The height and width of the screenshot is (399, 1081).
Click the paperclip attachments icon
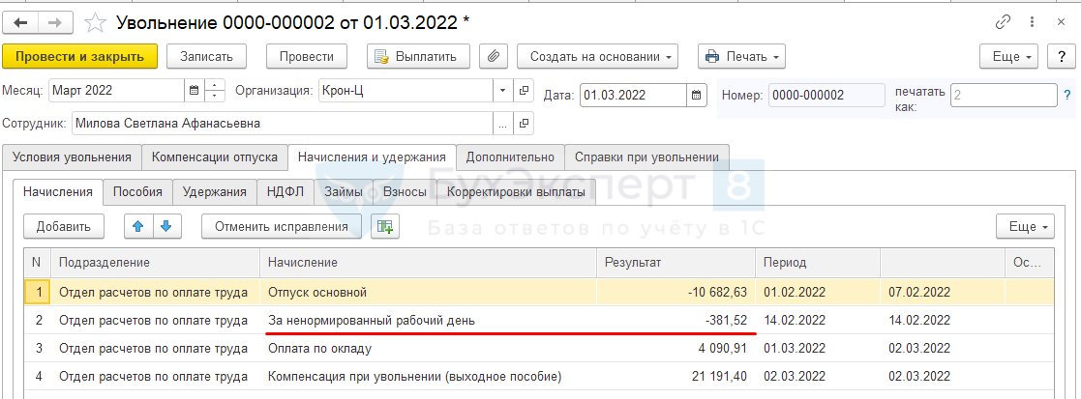[494, 56]
